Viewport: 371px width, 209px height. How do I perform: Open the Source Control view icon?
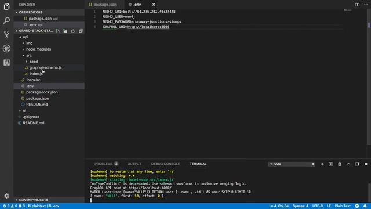[x=6, y=35]
